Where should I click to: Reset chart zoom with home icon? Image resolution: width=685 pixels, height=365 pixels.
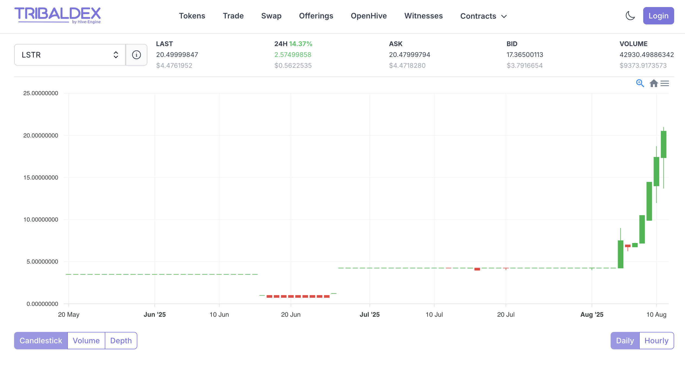[654, 83]
